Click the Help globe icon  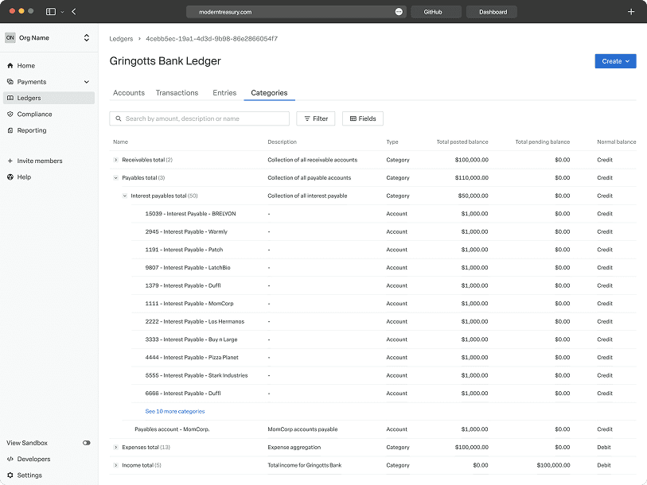click(10, 177)
